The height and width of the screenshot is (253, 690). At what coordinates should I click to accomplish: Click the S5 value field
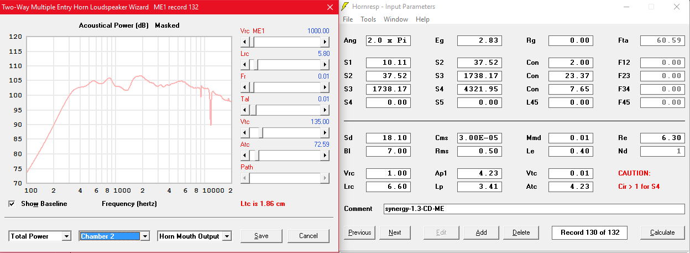click(x=479, y=102)
